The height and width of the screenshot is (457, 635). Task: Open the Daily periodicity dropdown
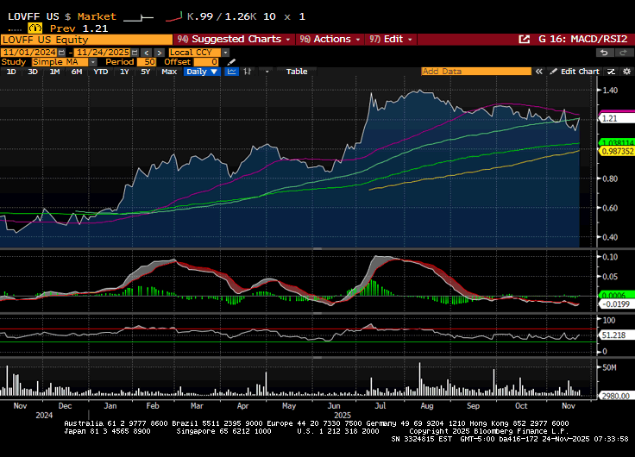coord(202,72)
